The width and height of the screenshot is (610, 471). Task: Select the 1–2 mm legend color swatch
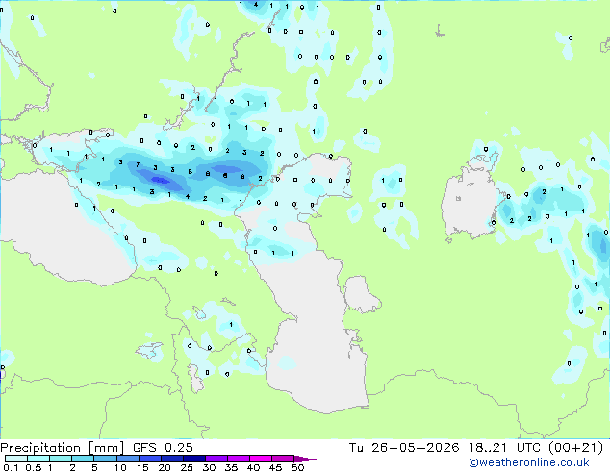coord(61,459)
